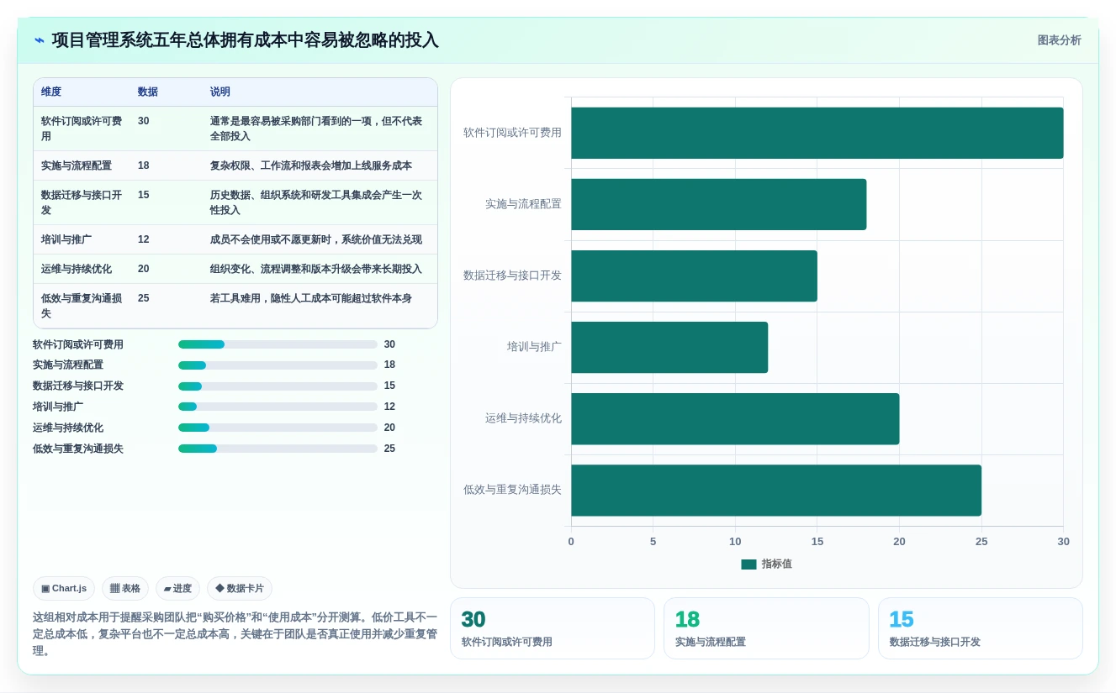The height and width of the screenshot is (693, 1116).
Task: Click the 低效与重复沟通损失 progress bar
Action: [x=278, y=449]
